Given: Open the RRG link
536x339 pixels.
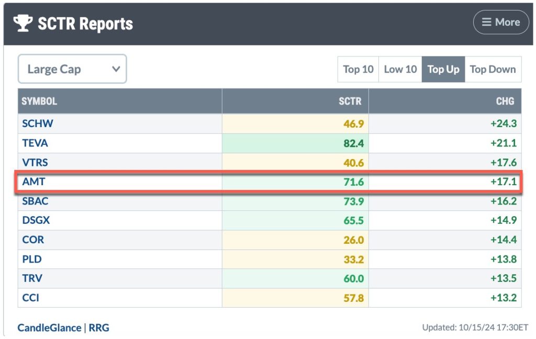Looking at the screenshot, I should (98, 328).
